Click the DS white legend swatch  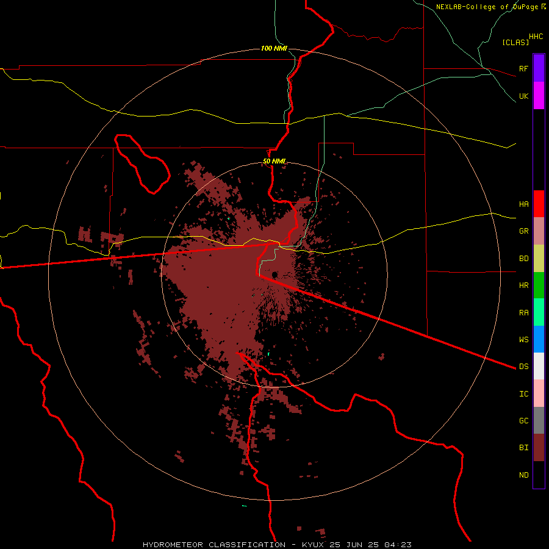pos(539,366)
